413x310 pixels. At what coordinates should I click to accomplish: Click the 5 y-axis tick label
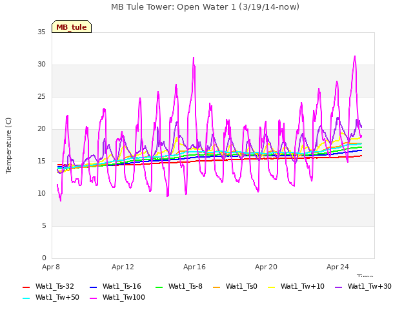point(44,226)
